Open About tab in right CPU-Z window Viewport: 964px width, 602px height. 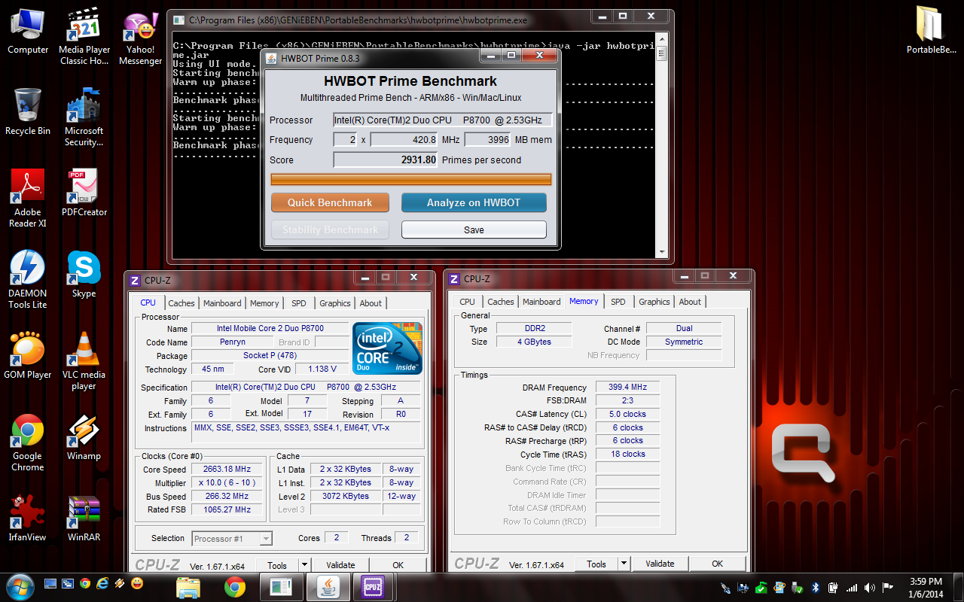pos(690,302)
